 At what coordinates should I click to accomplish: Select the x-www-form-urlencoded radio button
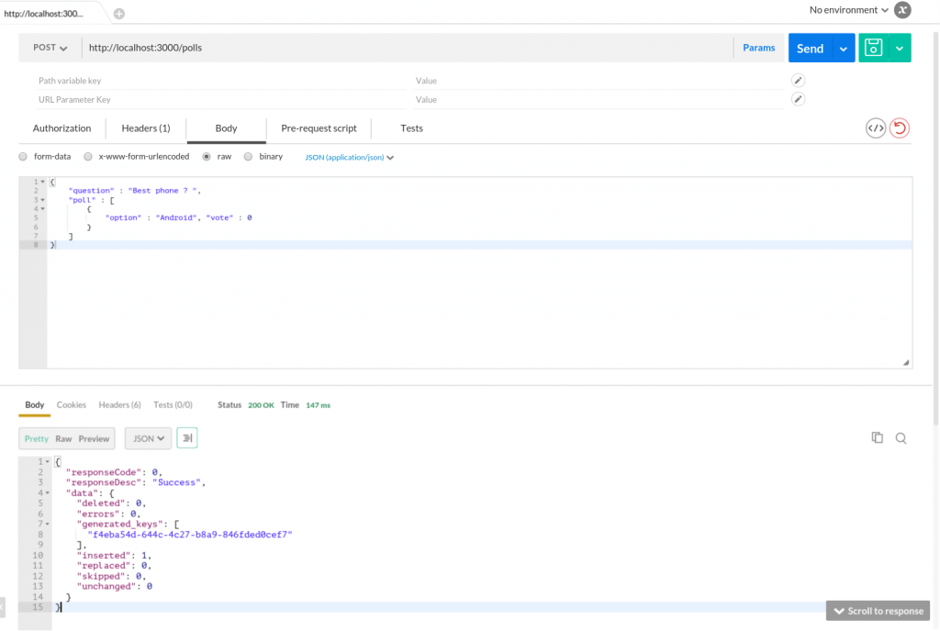pos(87,157)
